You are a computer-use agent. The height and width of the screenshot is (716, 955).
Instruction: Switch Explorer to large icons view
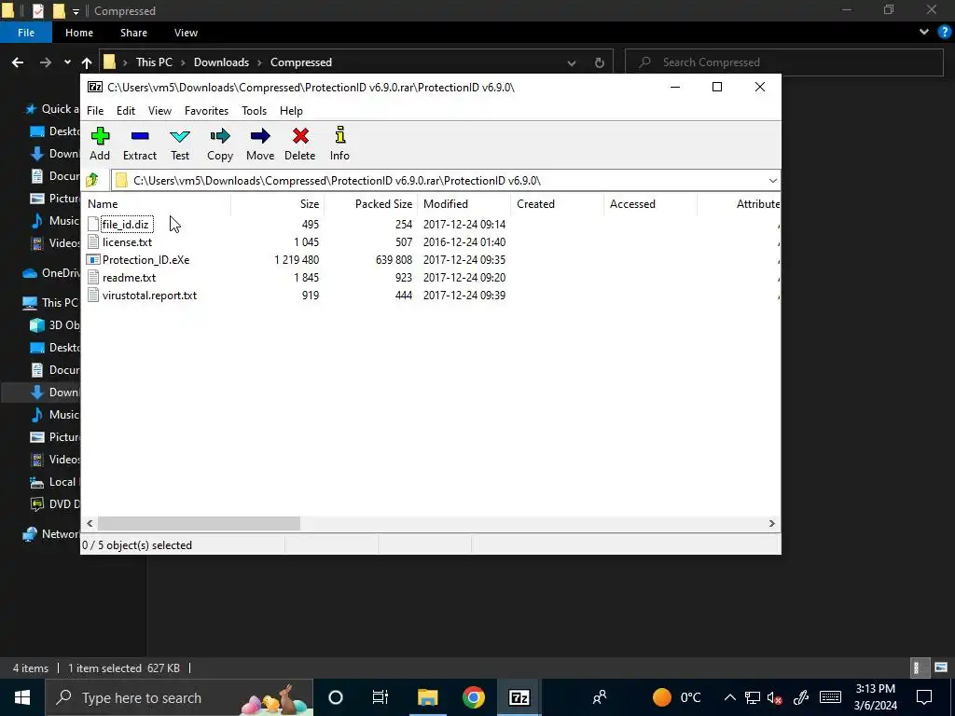click(941, 668)
